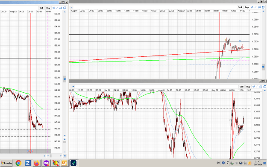This screenshot has width=267, height=167.
Task: Open purple mask browser icon on taskbar
Action: 46,163
